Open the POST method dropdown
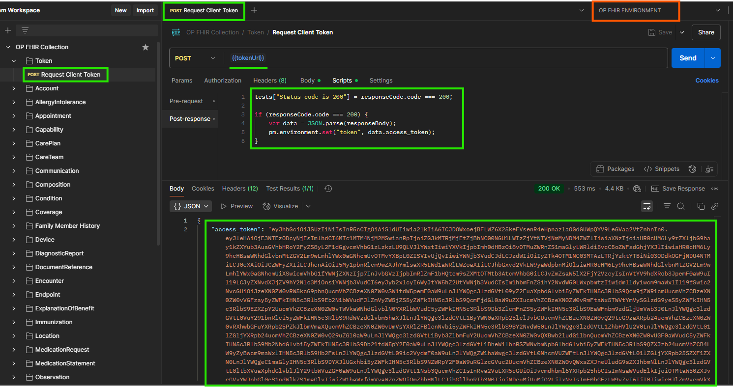 point(196,58)
